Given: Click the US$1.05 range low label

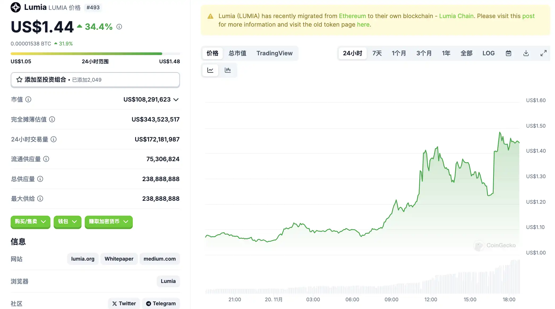Looking at the screenshot, I should tap(21, 61).
